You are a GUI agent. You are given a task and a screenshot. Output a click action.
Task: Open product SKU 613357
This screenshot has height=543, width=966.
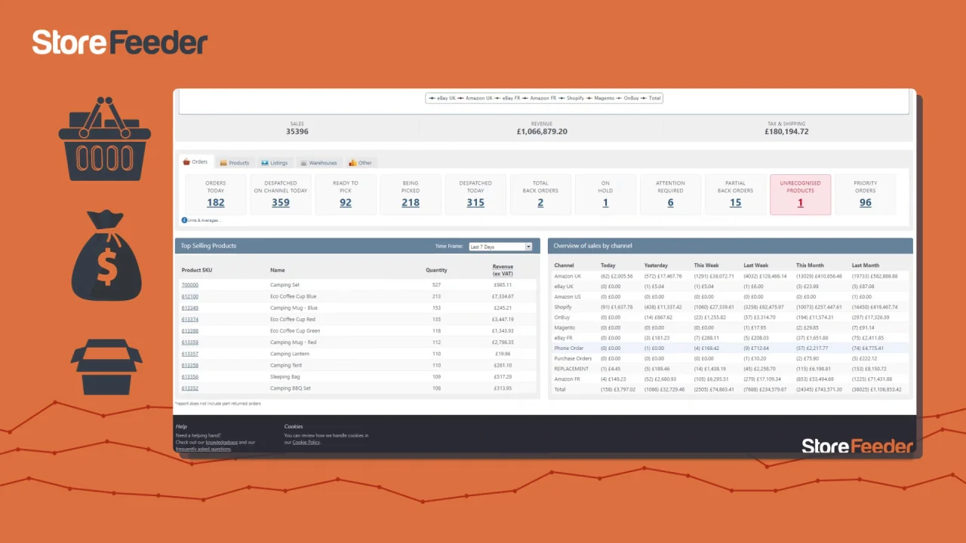coord(190,354)
